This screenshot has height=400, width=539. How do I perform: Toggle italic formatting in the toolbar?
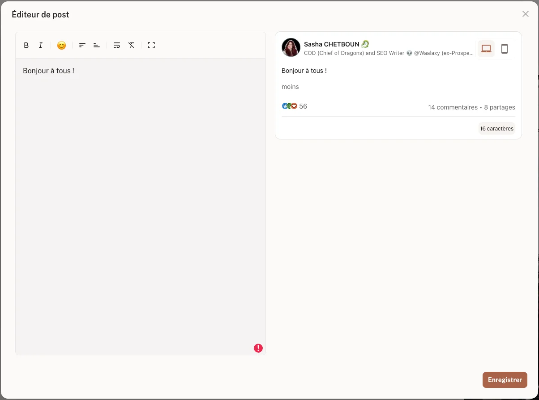[x=41, y=45]
